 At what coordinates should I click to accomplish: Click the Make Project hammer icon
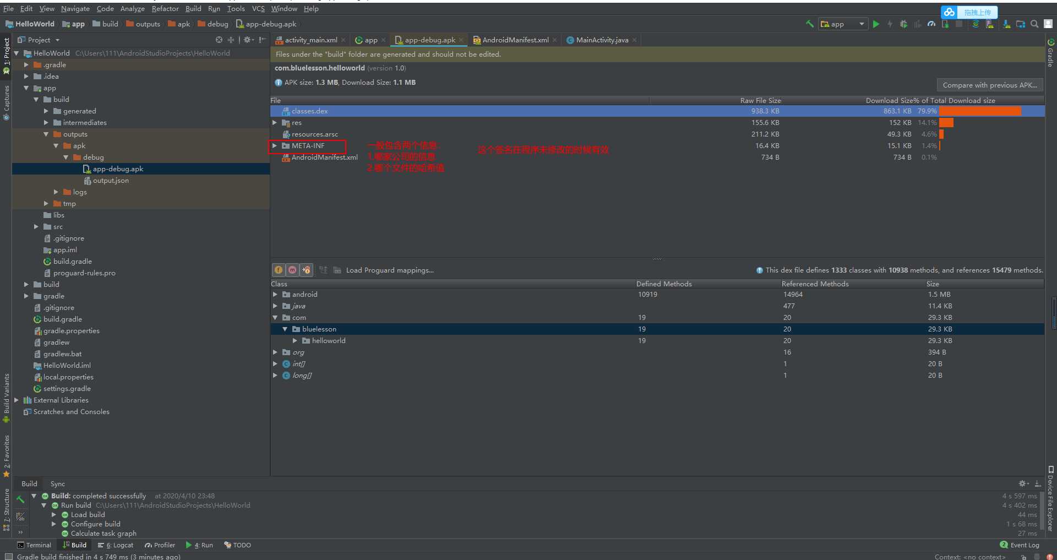(x=809, y=24)
